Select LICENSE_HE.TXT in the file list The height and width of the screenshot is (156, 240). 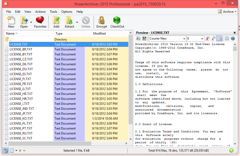21,94
